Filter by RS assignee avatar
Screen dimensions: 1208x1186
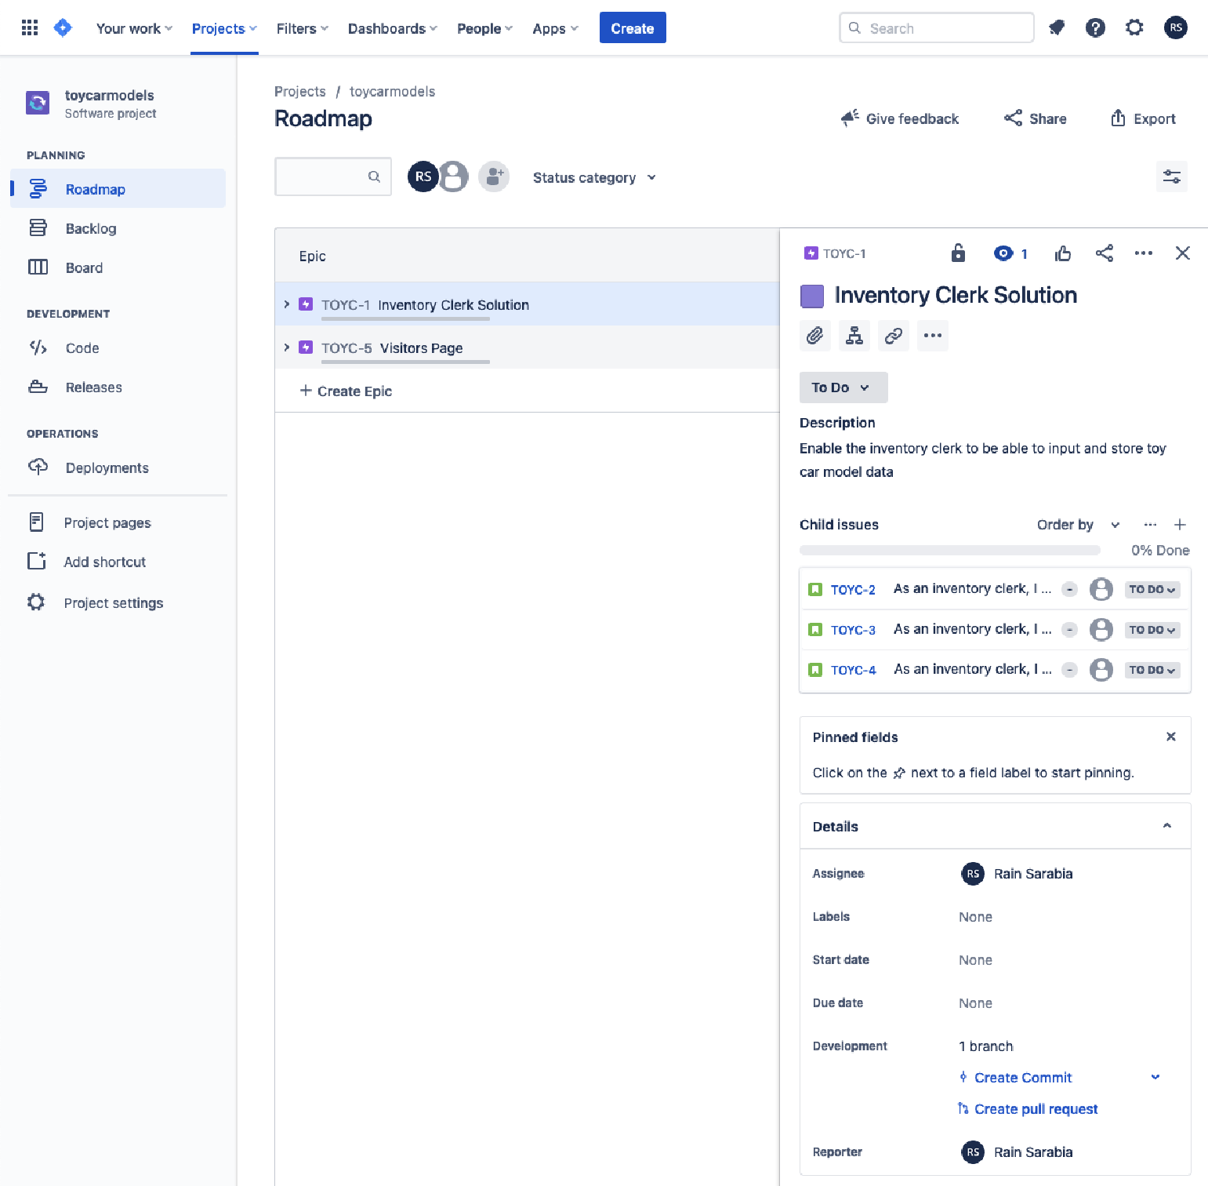coord(423,176)
